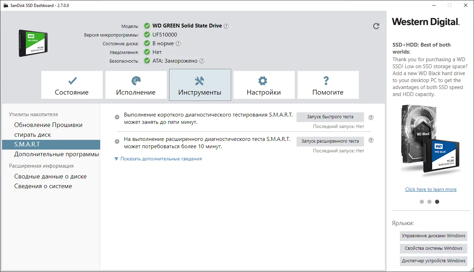Image resolution: width=474 pixels, height=272 pixels.
Task: Click play icon for the extended S.M.A.R.T. test
Action: coord(117,141)
